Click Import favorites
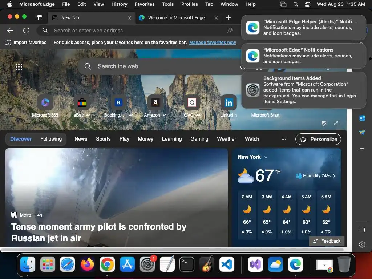Viewport: 372px width, 279px height. point(26,43)
